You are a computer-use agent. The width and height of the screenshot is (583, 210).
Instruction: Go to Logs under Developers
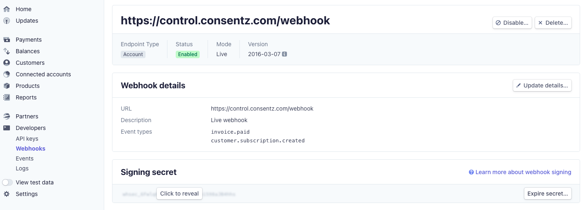(22, 168)
